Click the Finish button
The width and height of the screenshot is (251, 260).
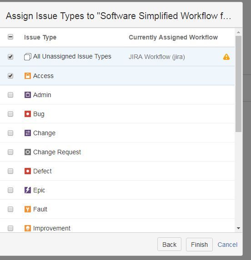tap(199, 245)
